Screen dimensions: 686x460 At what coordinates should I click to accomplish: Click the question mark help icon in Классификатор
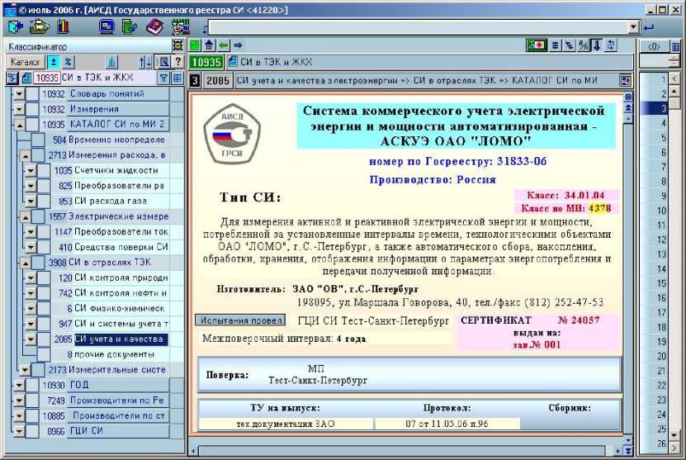click(177, 62)
